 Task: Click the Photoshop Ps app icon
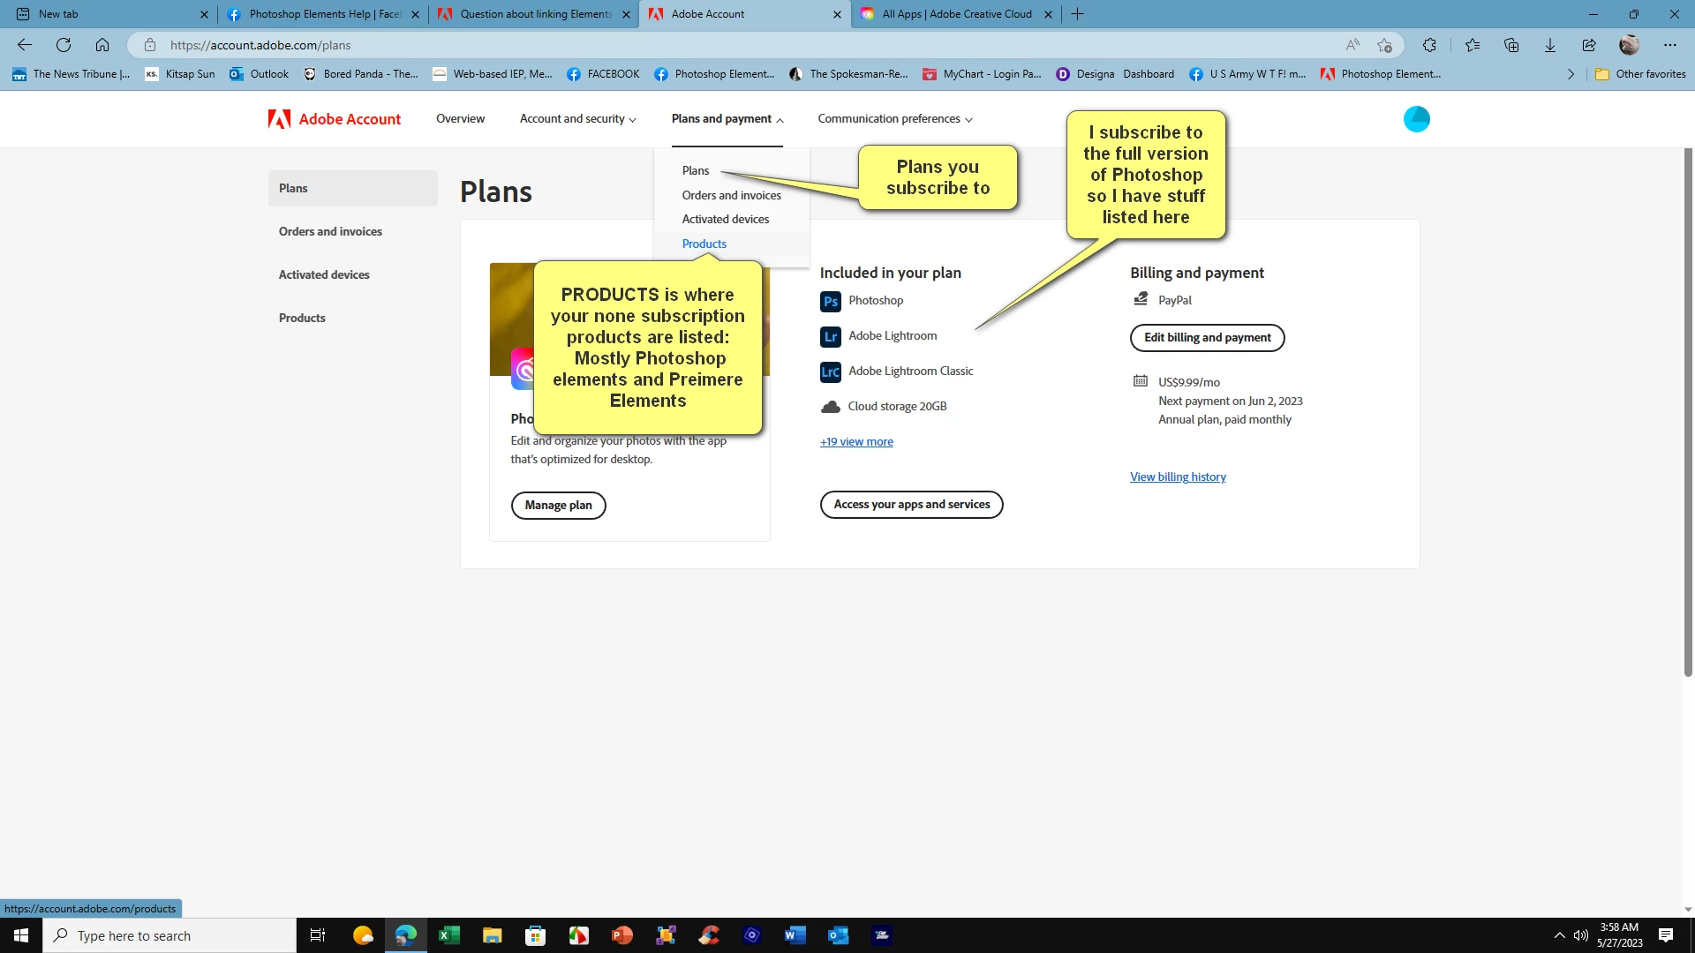(x=830, y=302)
